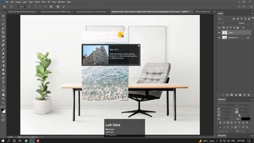Select the Crop tool
Screen dimensions: 254x143
pos(3,33)
